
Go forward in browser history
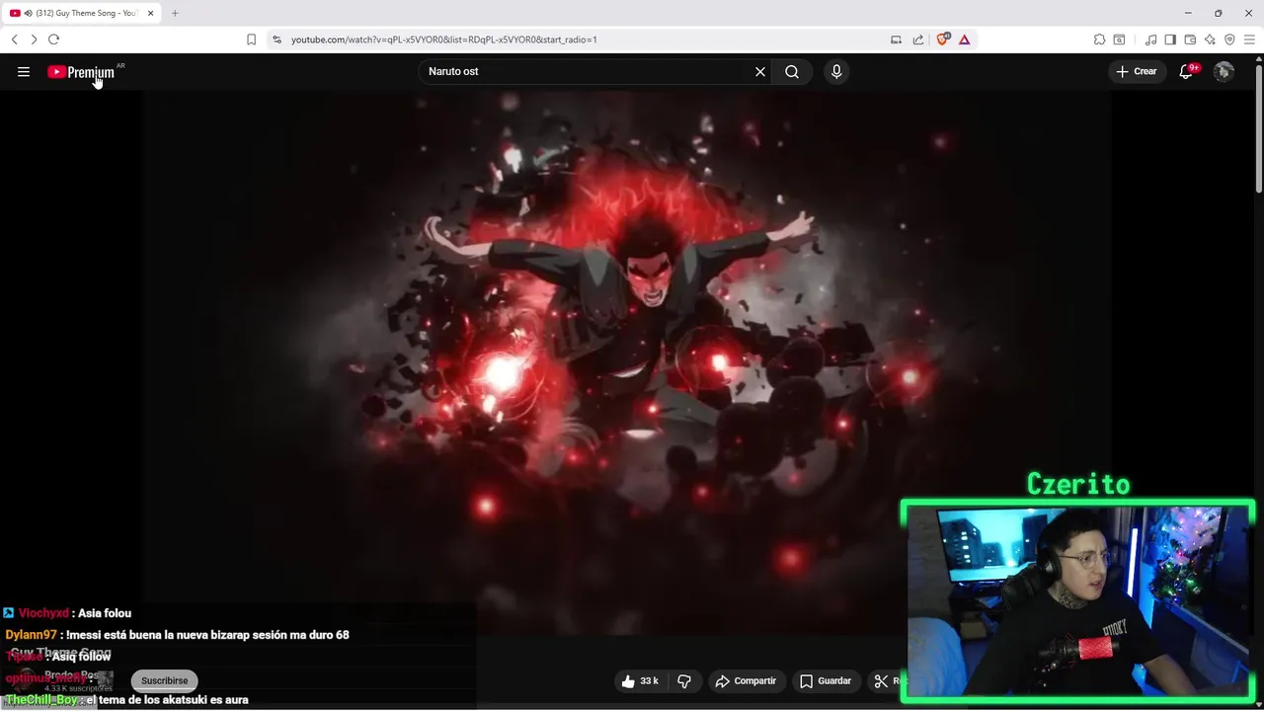pyautogui.click(x=34, y=39)
